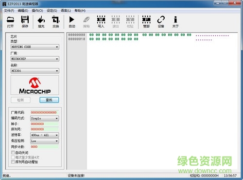
Task: Select the 填充 (Fill) bucket tool
Action: [x=41, y=21]
